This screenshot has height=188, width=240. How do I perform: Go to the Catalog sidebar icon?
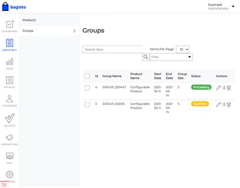coord(10,82)
